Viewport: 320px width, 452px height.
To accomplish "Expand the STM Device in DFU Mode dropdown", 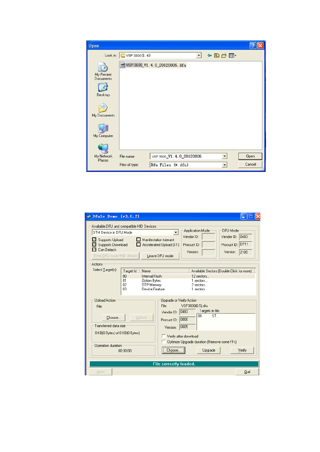I will coord(176,232).
